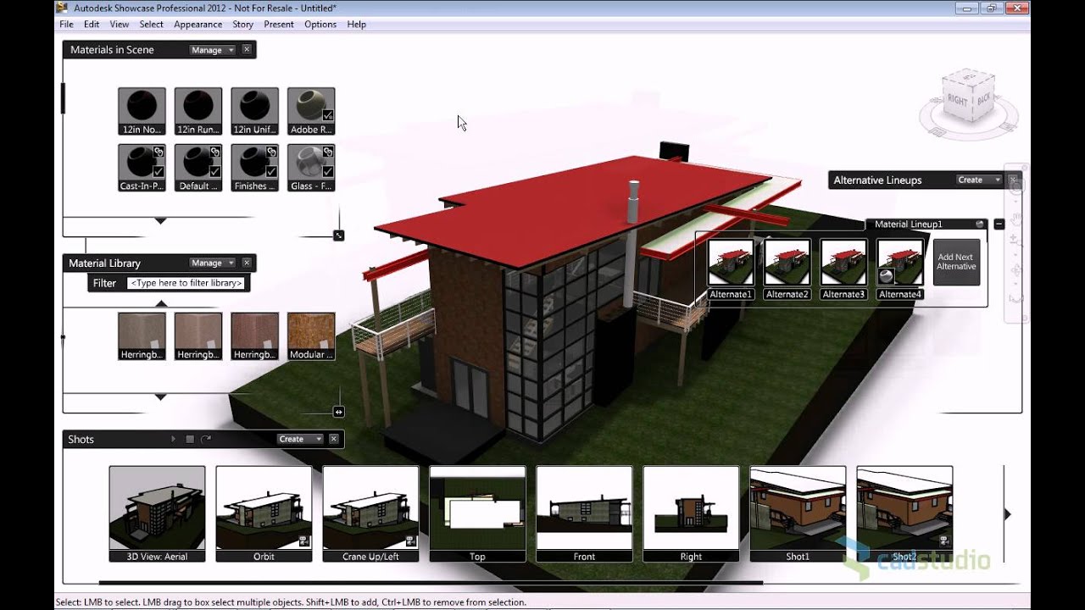Click the Autodesk Showcase title bar icon
Image resolution: width=1085 pixels, height=610 pixels.
(62, 8)
